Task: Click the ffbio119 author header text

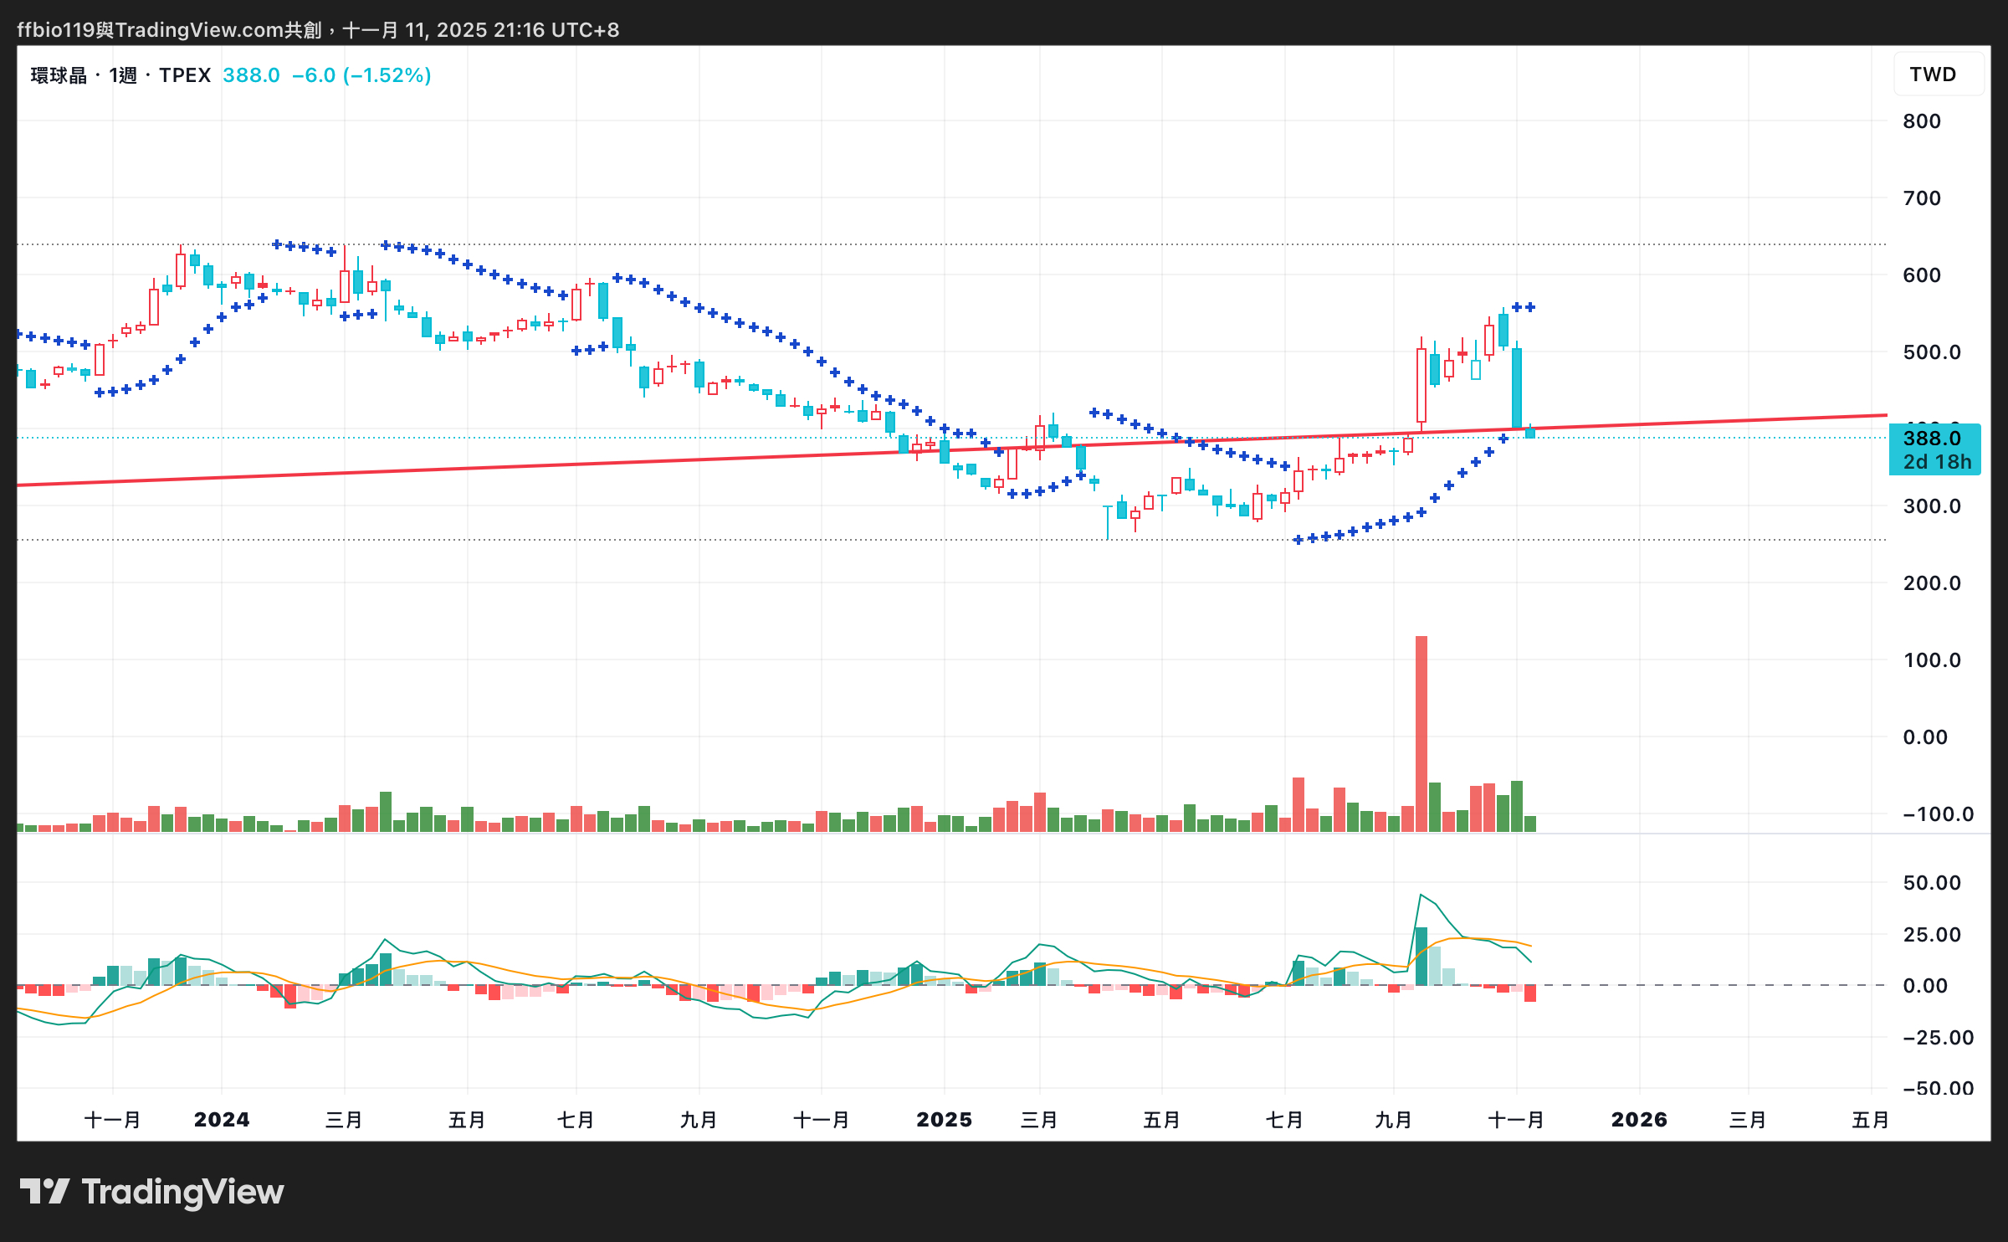Action: (x=55, y=30)
